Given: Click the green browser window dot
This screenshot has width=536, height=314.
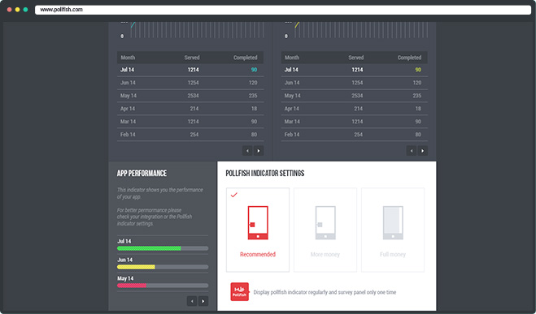Looking at the screenshot, I should point(25,10).
